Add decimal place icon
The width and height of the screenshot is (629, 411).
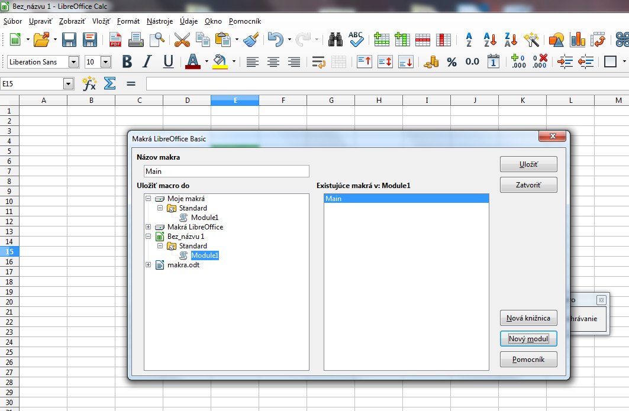(518, 62)
